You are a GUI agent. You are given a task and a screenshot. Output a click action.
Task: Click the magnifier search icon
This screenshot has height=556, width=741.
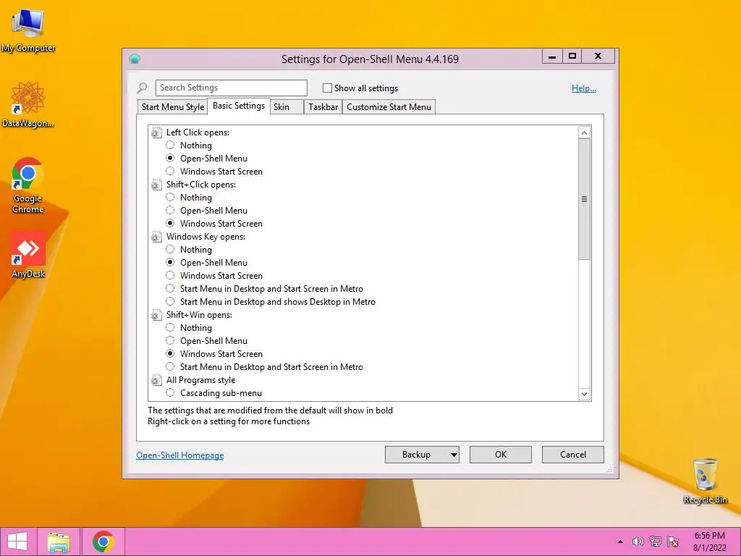(x=142, y=88)
